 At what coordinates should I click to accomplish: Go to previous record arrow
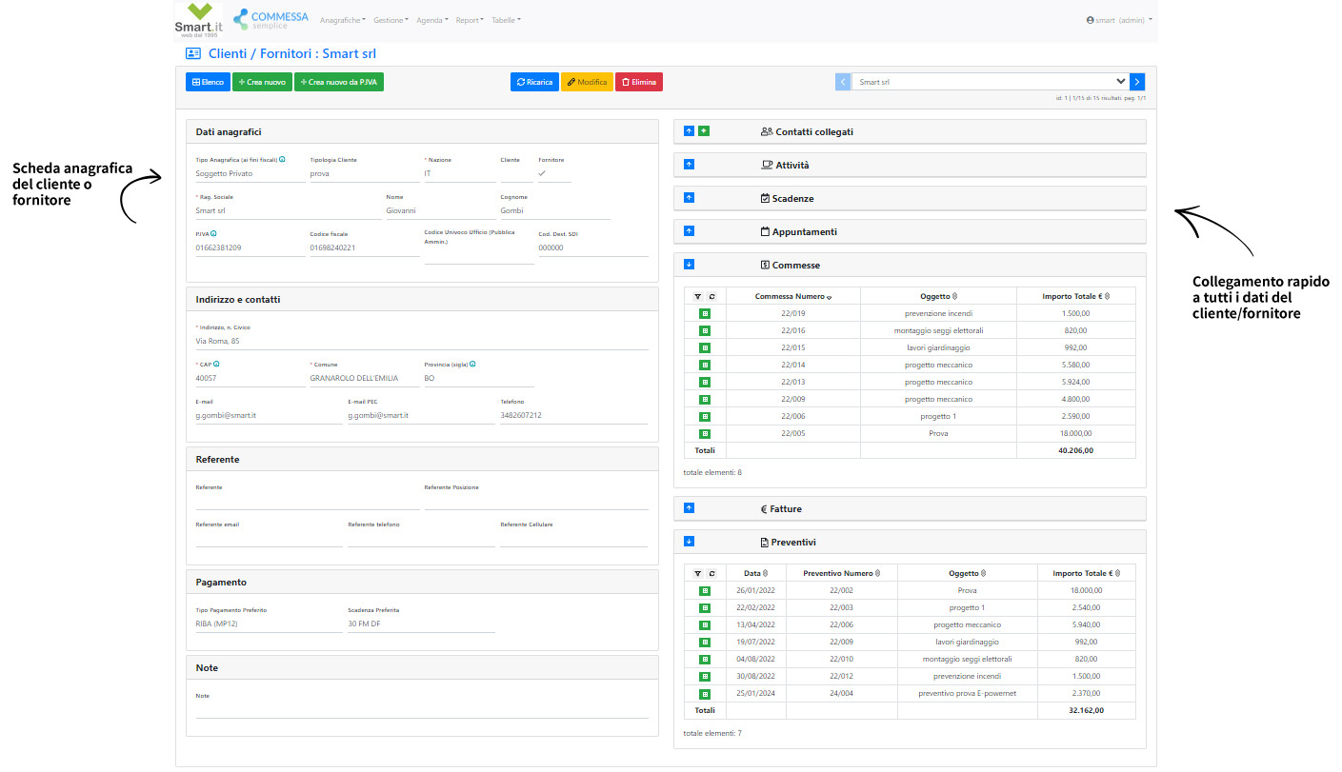[843, 82]
